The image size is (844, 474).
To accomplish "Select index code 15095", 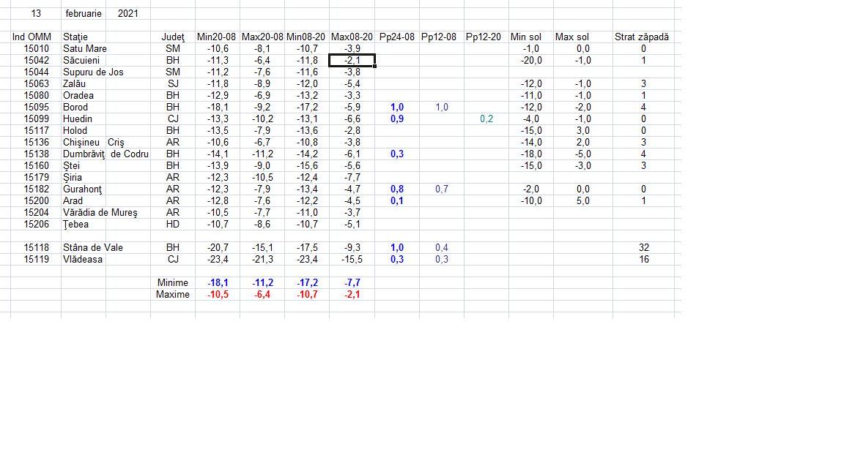I will [36, 108].
